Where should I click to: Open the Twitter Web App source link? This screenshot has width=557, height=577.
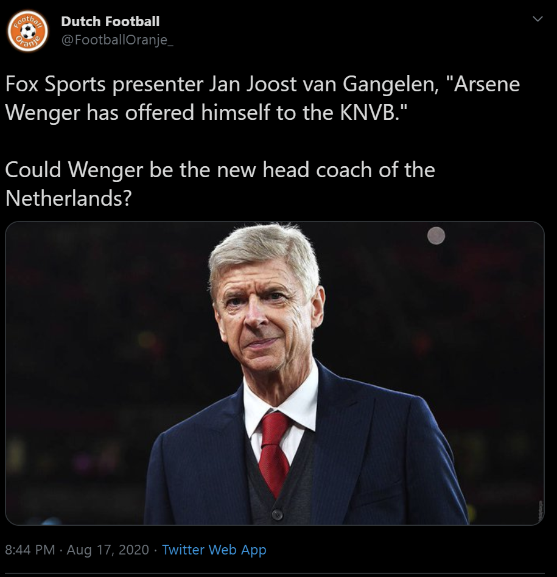click(214, 550)
